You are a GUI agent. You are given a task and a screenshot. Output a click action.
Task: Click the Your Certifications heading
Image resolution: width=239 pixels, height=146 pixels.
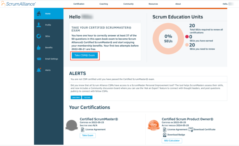(x=90, y=107)
